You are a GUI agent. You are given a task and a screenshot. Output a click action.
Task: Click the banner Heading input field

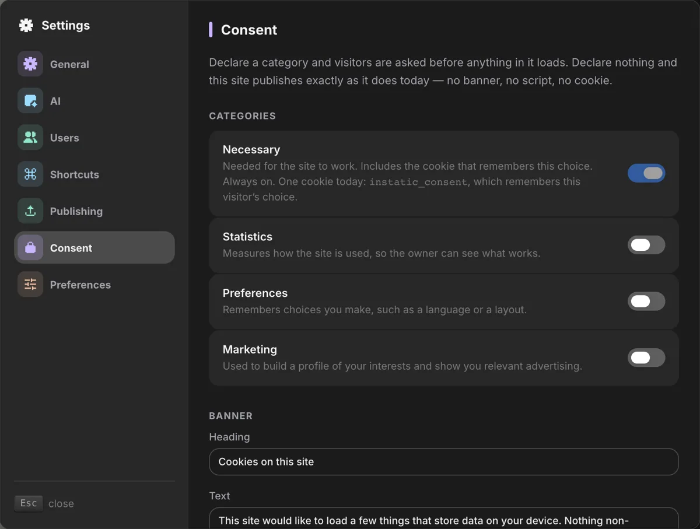coord(444,462)
